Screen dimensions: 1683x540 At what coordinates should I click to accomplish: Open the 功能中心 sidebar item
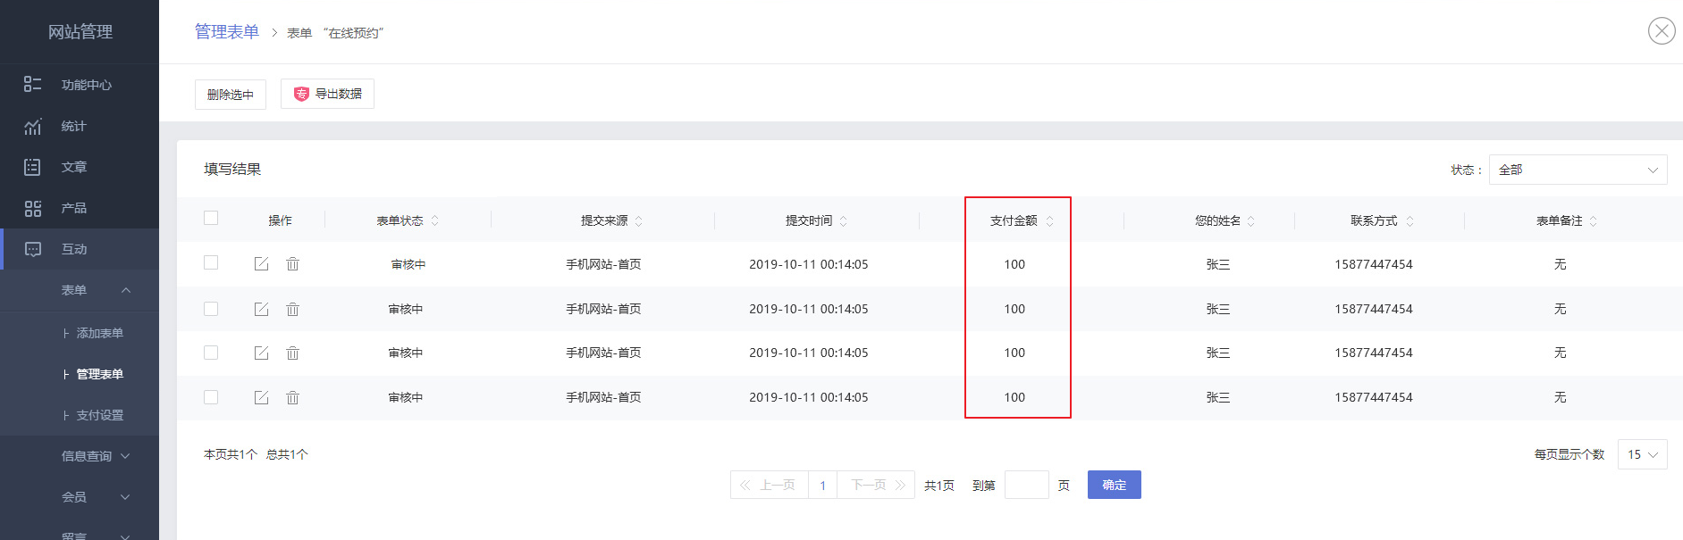pos(86,85)
